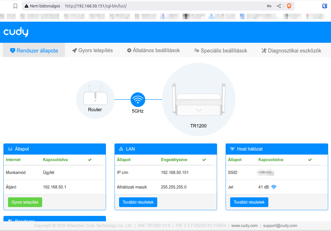Click the green Gyors telepítés button

(25, 202)
